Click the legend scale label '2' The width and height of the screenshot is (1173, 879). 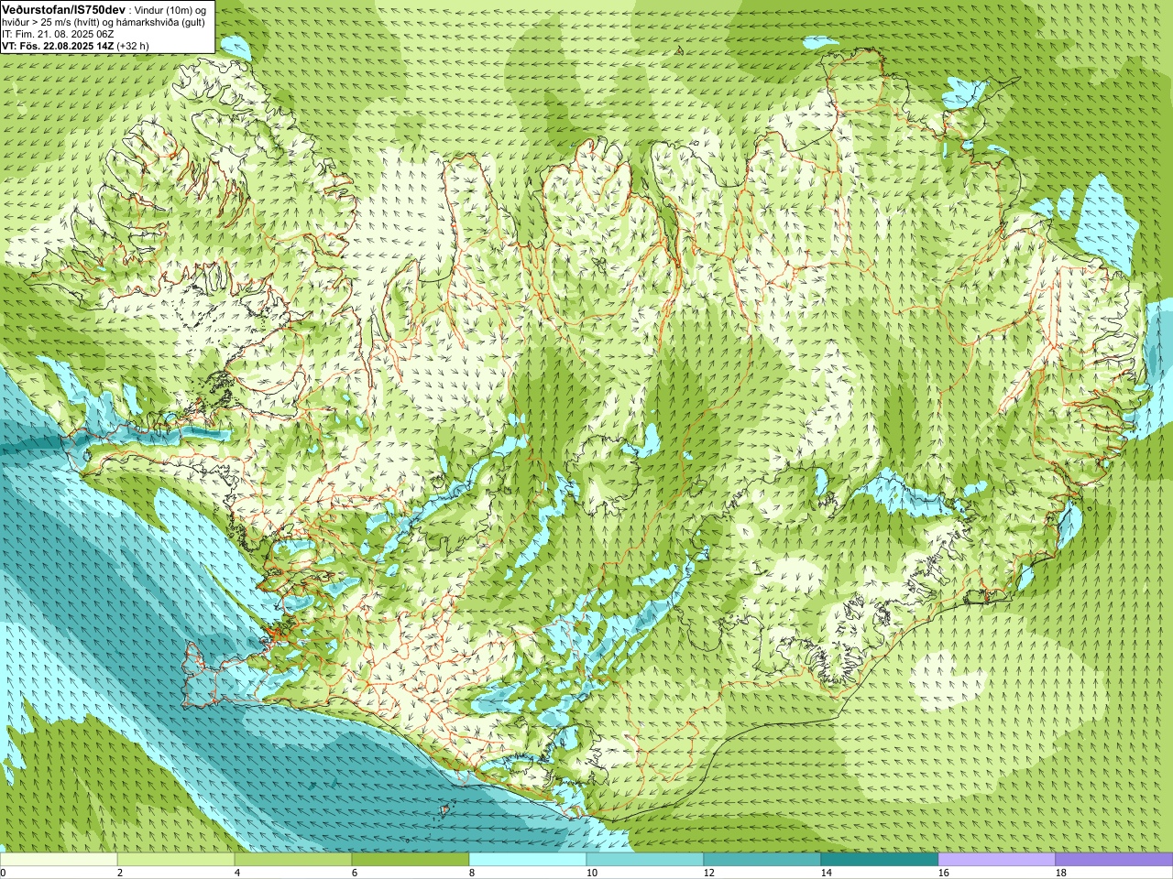[x=120, y=873]
